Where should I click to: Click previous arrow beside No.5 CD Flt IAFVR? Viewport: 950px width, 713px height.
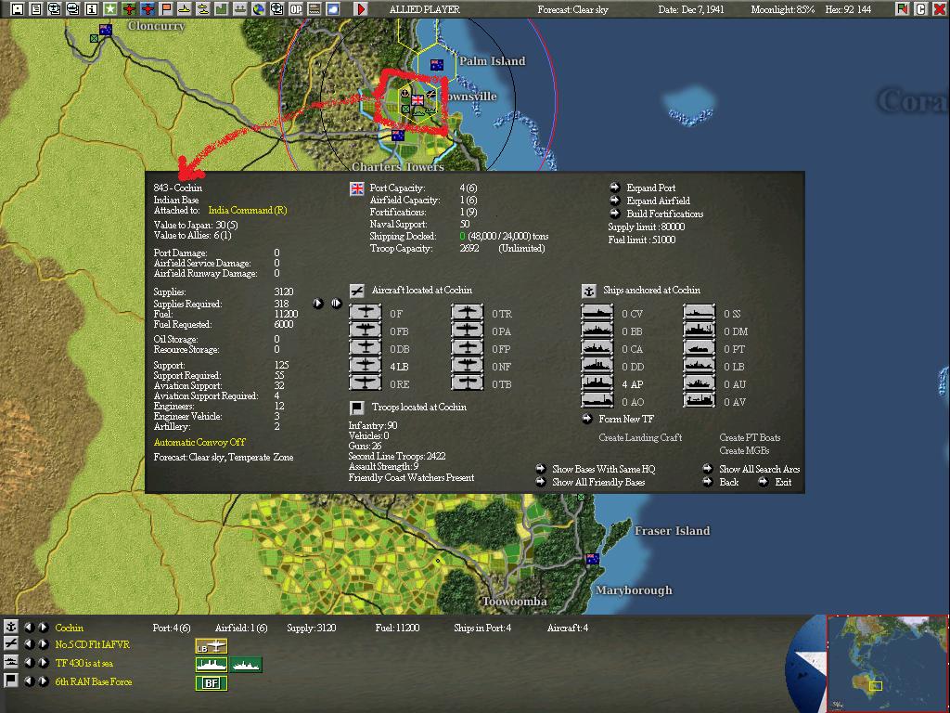tap(29, 644)
